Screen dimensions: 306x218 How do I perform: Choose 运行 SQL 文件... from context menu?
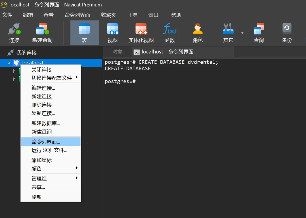click(x=49, y=150)
